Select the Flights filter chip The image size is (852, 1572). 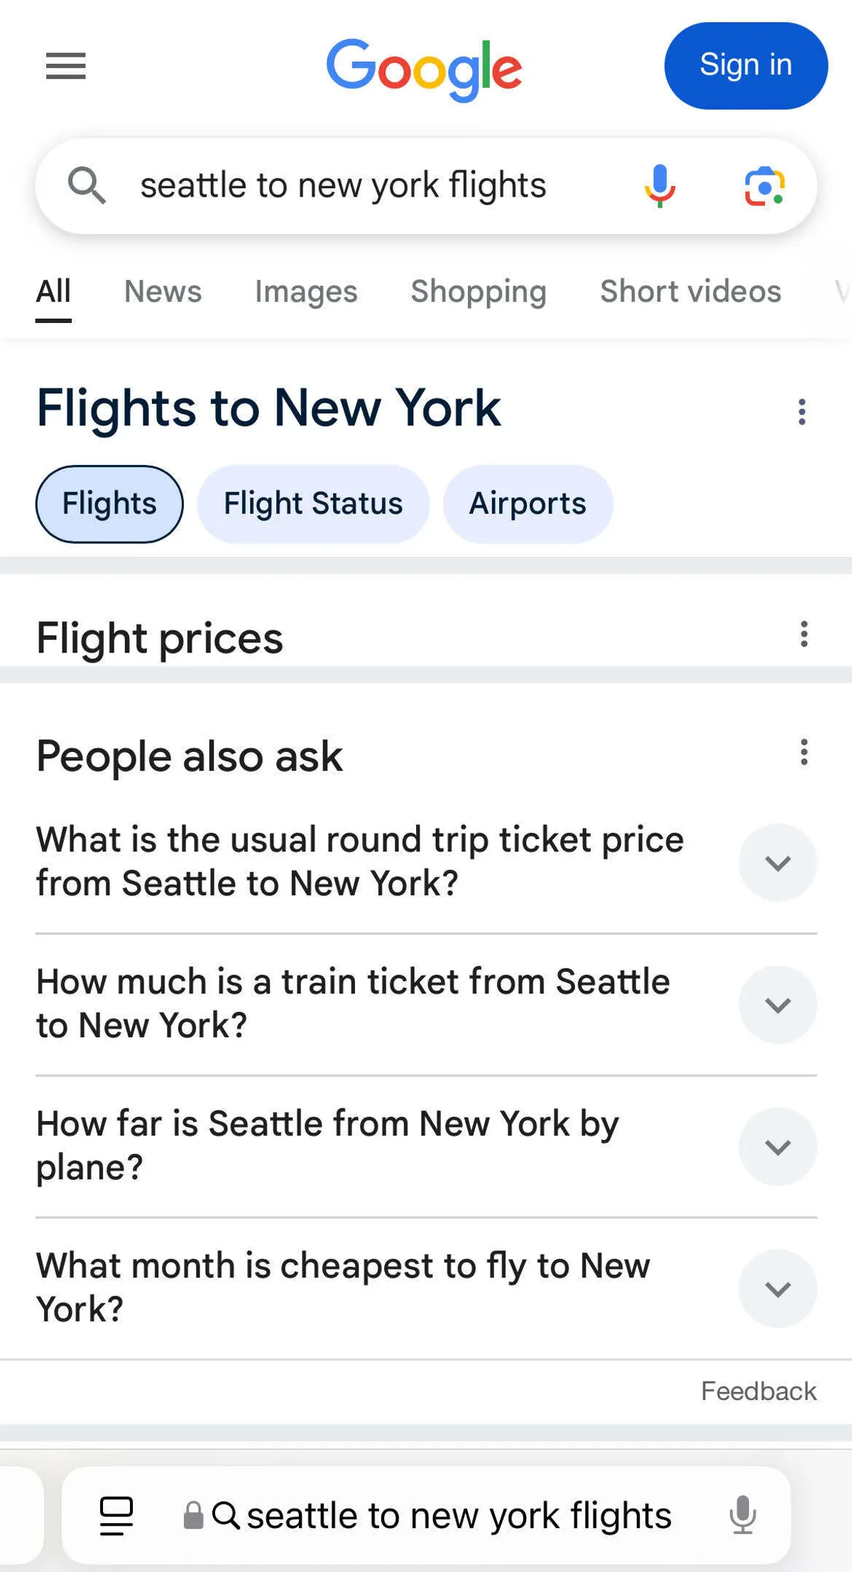[x=109, y=504]
